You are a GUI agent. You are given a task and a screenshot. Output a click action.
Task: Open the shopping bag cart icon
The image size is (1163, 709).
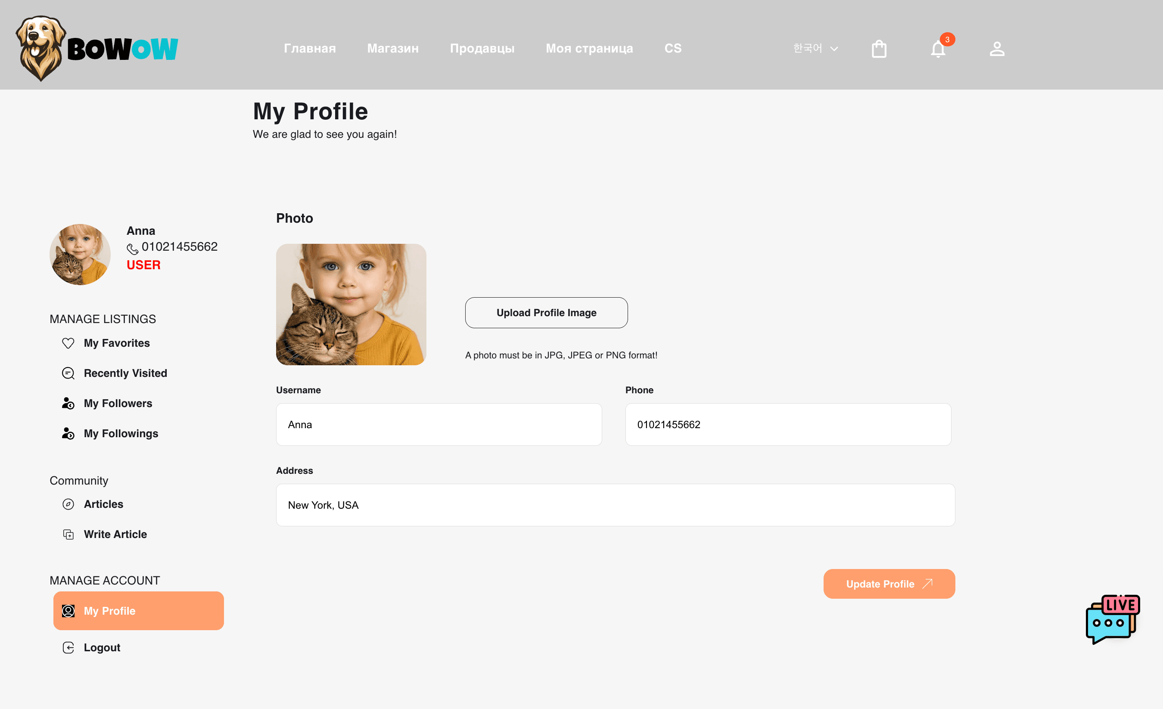879,49
